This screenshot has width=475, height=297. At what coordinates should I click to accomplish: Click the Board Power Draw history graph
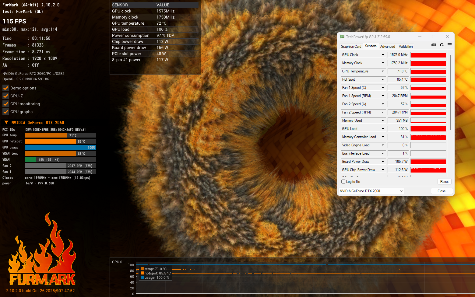(428, 162)
